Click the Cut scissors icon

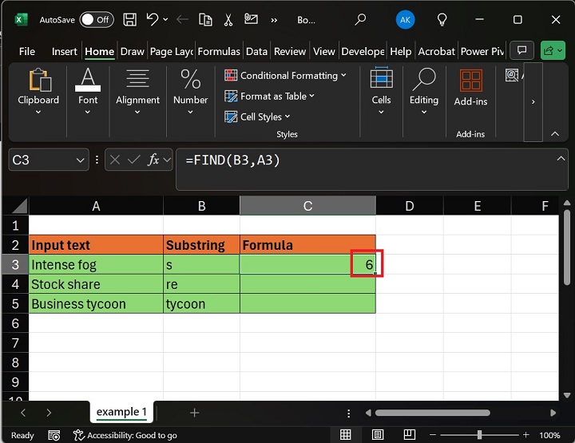(228, 19)
